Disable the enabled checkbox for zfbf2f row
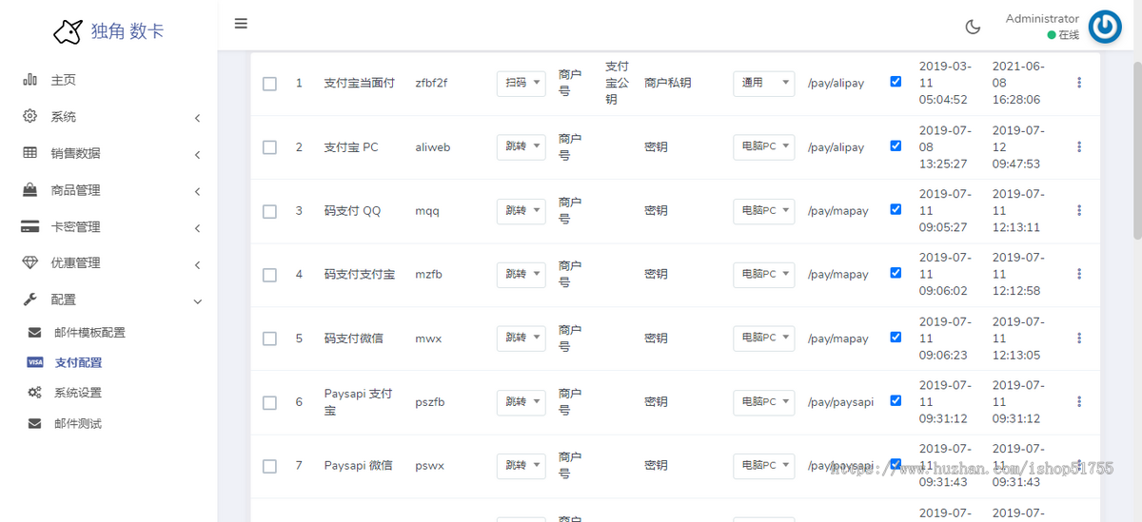 tap(896, 82)
